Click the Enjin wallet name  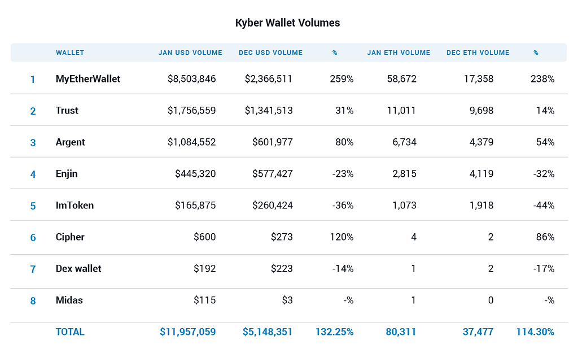point(67,173)
